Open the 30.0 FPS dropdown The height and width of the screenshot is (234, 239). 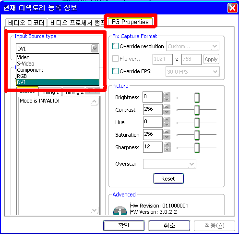(192, 72)
